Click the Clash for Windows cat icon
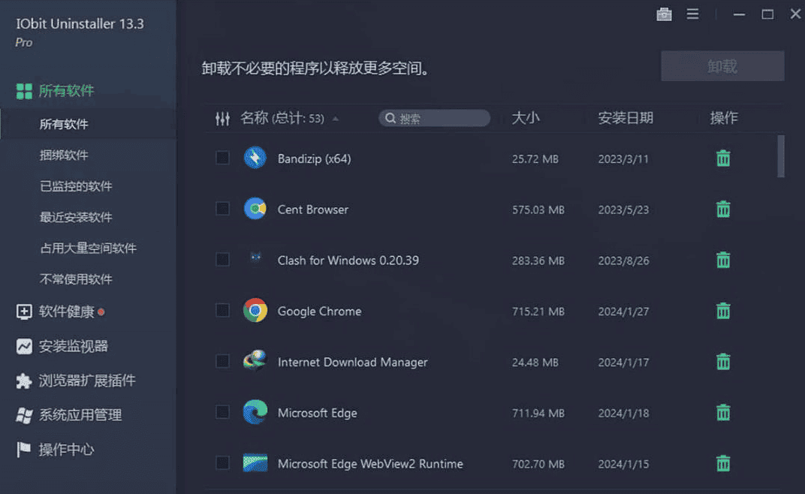 (255, 258)
